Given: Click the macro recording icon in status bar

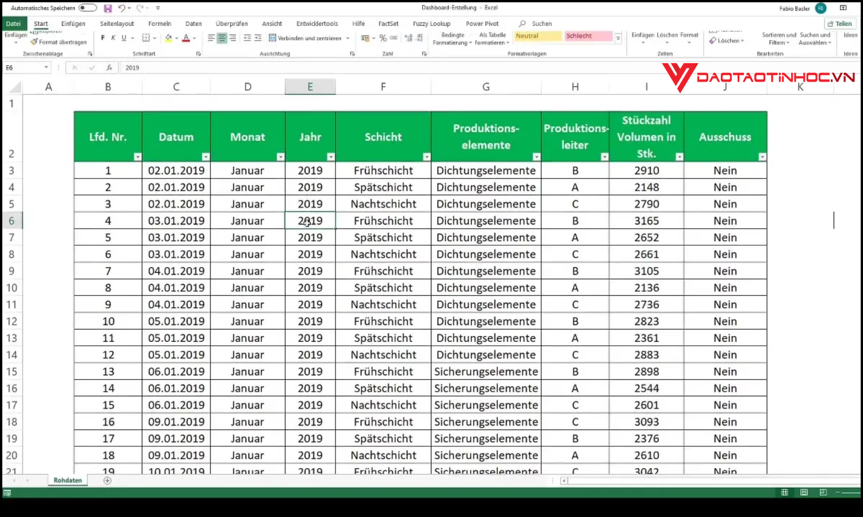Looking at the screenshot, I should pyautogui.click(x=7, y=493).
